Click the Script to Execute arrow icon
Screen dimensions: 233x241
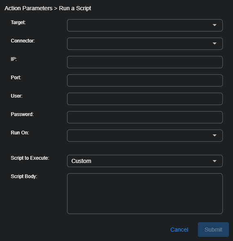click(214, 161)
